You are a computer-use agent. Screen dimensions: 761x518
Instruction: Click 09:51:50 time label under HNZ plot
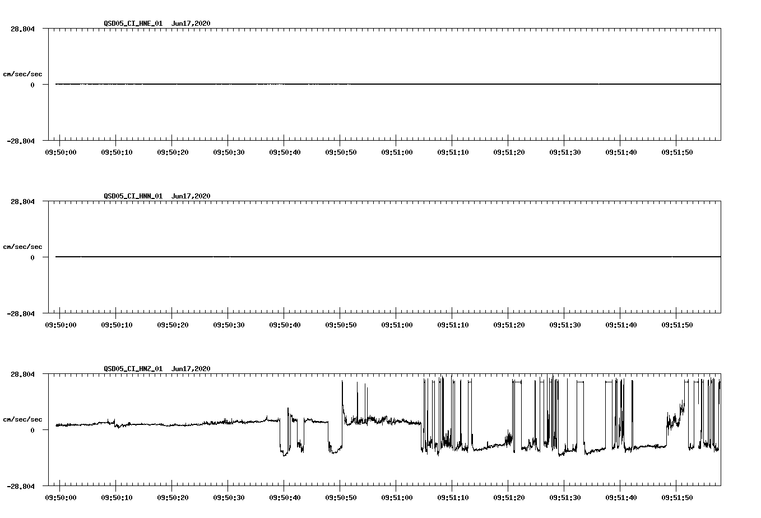pyautogui.click(x=677, y=497)
